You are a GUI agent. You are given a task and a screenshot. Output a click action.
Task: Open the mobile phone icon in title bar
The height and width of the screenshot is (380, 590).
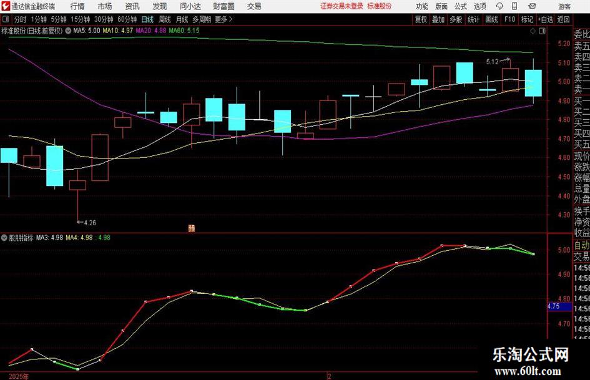pos(514,6)
